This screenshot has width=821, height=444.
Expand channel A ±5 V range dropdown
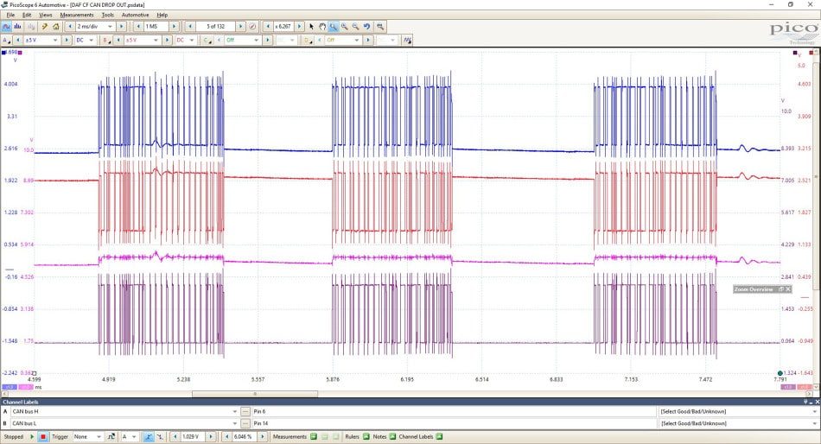(41, 41)
